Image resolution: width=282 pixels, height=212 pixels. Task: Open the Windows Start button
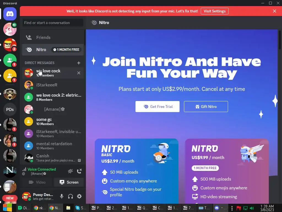[7, 208]
